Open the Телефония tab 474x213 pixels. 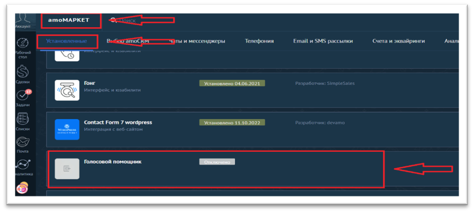tap(259, 41)
